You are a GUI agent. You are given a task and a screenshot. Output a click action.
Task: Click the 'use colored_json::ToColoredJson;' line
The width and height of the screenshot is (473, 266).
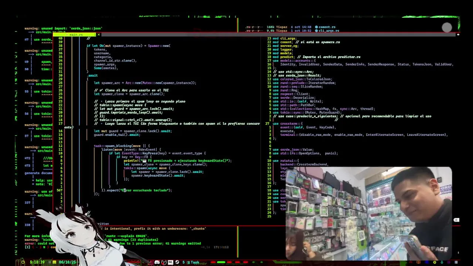tap(302, 79)
